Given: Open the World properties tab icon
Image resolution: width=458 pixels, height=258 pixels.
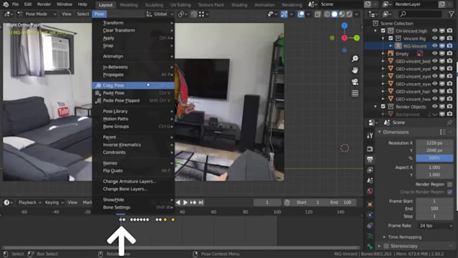Looking at the screenshot, I should coord(370,191).
